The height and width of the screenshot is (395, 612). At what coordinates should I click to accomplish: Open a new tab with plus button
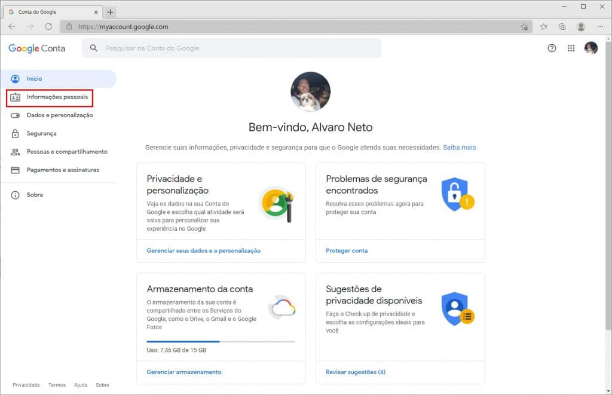pos(110,12)
